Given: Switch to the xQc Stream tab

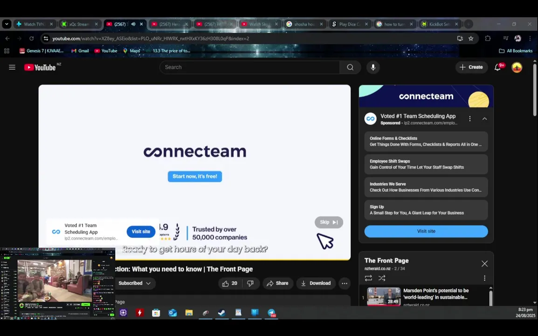Looking at the screenshot, I should tap(79, 24).
